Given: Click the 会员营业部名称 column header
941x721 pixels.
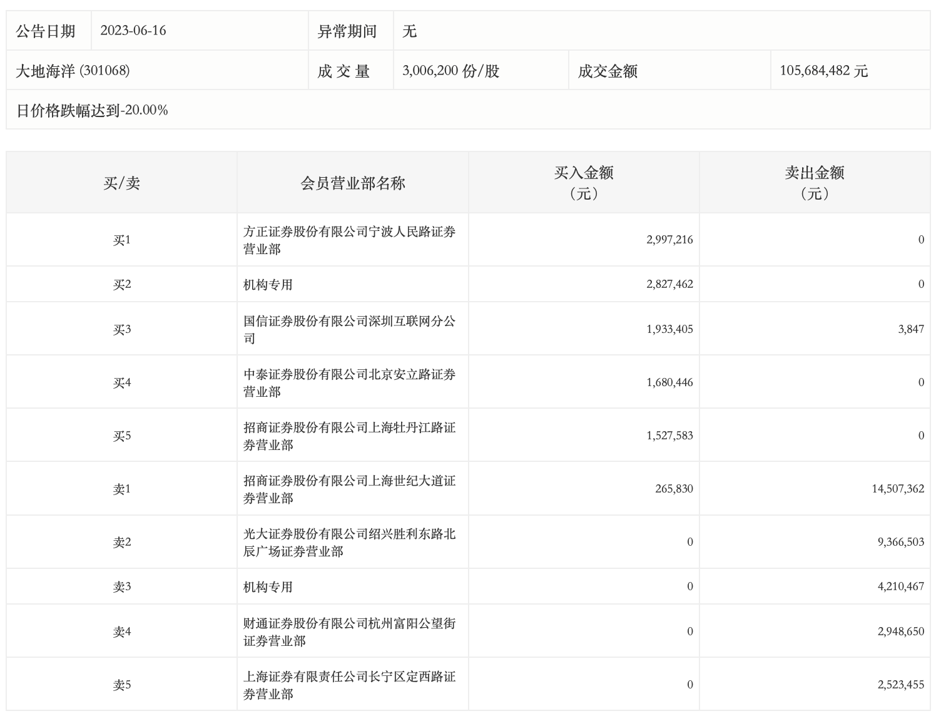Looking at the screenshot, I should click(352, 183).
